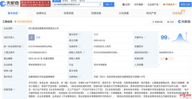Click the 登录/注册 button
The image size is (192, 99).
tap(185, 5)
